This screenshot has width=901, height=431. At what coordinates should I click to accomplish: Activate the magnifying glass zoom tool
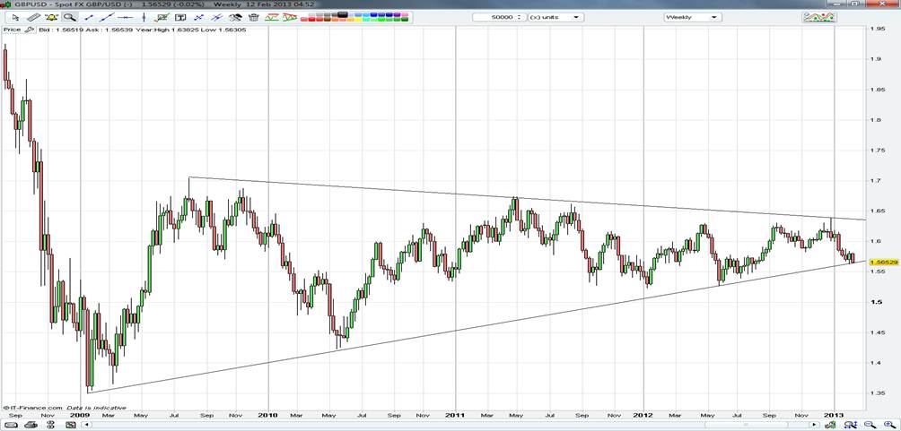(x=69, y=17)
